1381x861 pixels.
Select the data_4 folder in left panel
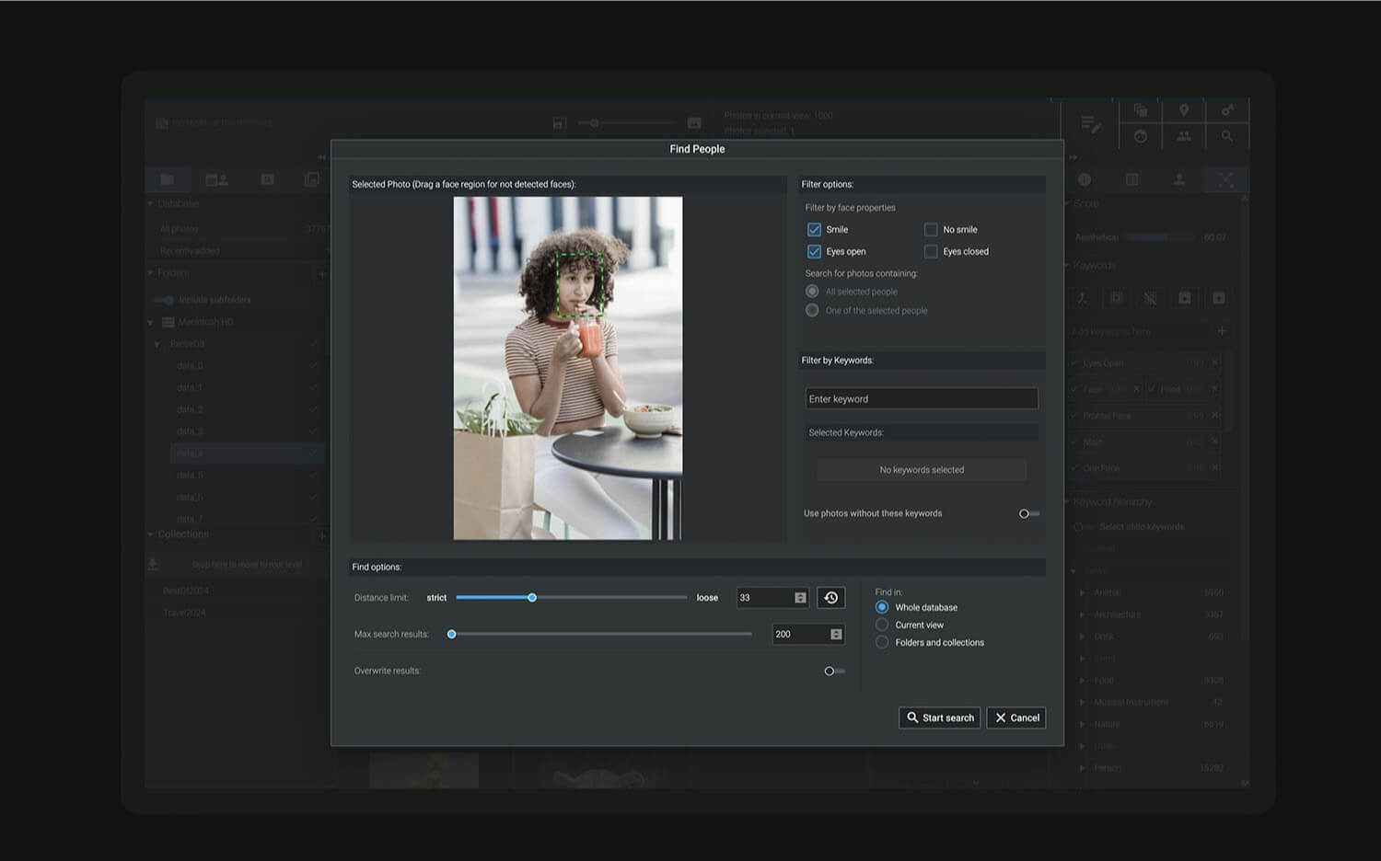click(247, 453)
